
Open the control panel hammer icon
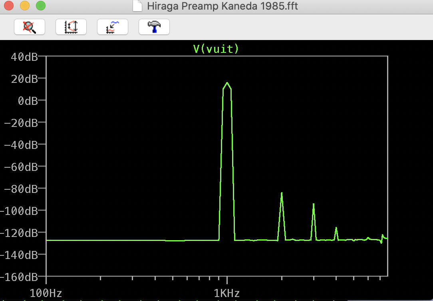pyautogui.click(x=154, y=27)
